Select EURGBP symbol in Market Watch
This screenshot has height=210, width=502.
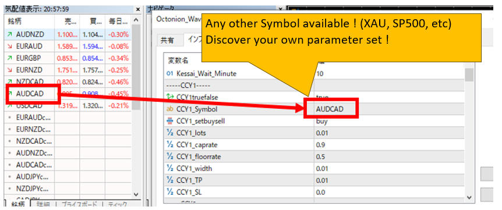click(x=29, y=58)
